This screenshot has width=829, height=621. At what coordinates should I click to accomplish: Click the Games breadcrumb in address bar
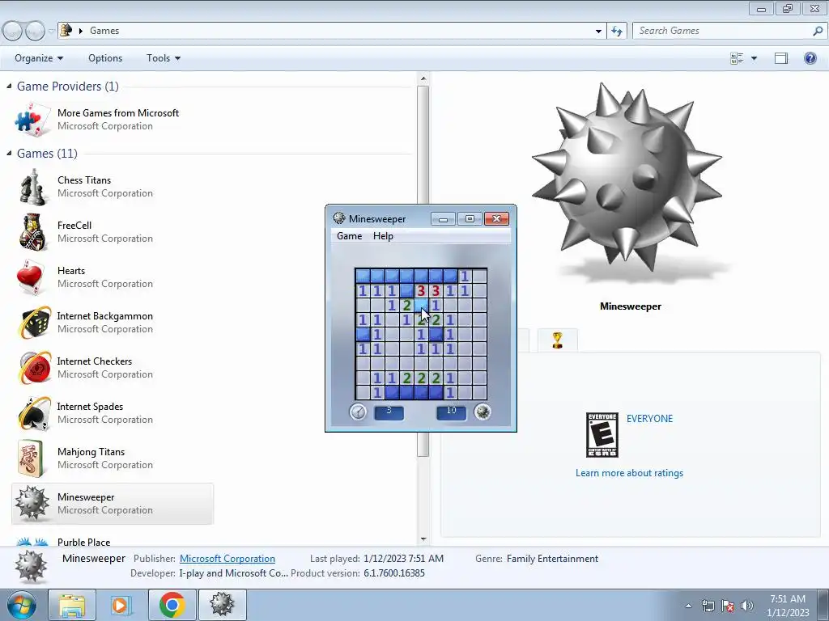pos(104,31)
